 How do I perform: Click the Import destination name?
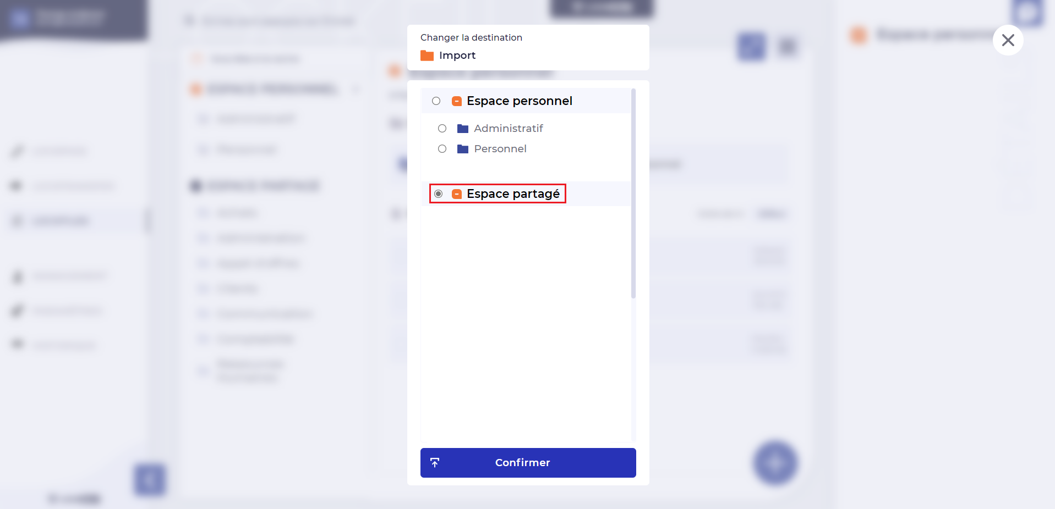pos(457,56)
